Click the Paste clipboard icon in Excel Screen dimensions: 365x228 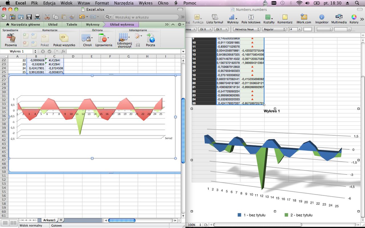(64, 17)
